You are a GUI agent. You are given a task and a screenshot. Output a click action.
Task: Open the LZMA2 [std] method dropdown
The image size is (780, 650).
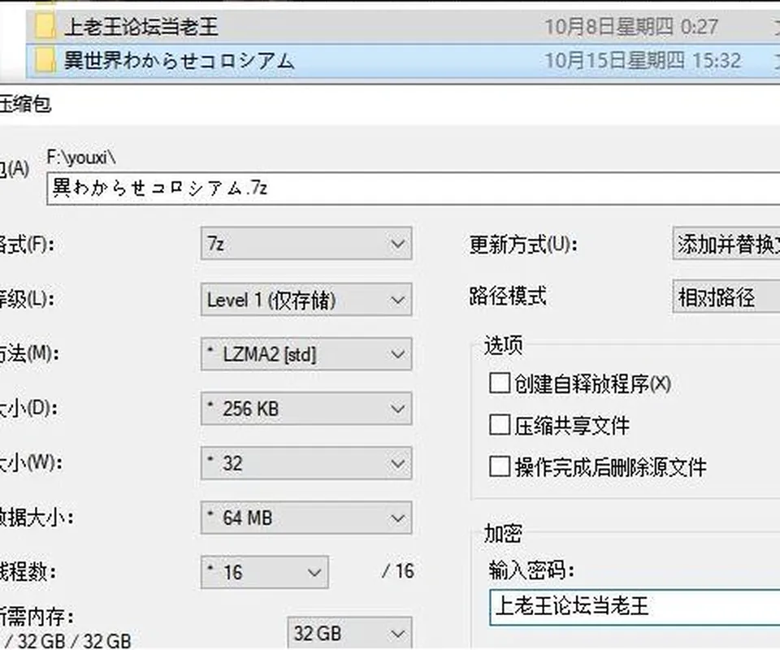click(x=306, y=354)
